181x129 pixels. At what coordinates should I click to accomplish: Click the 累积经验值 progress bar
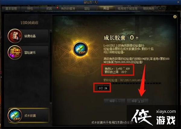(132, 83)
